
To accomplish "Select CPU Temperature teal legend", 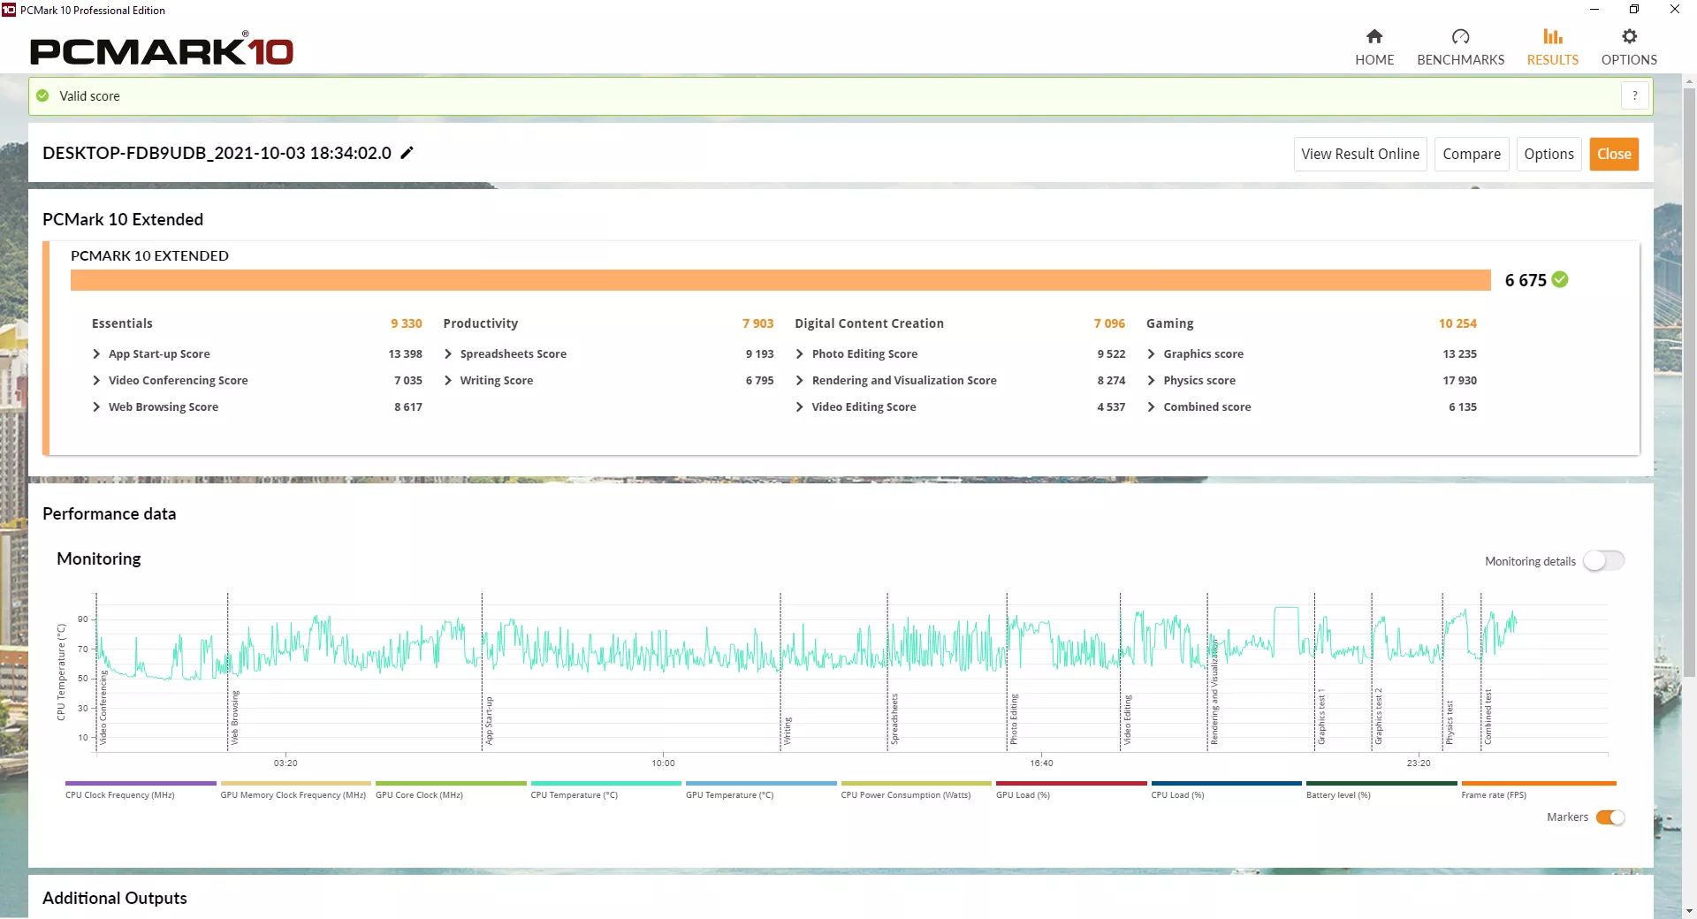I will coord(606,790).
